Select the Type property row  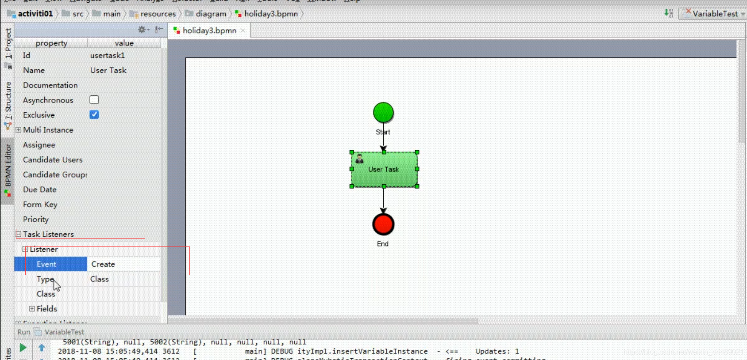(88, 279)
